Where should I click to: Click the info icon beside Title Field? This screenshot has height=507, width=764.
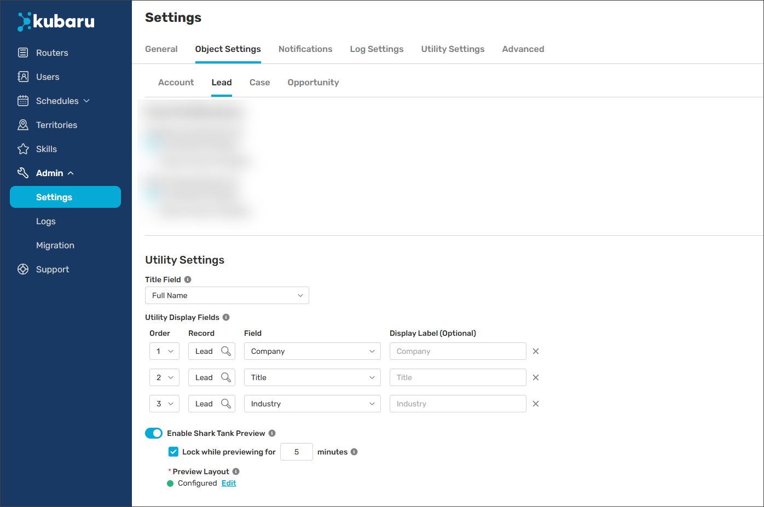188,279
